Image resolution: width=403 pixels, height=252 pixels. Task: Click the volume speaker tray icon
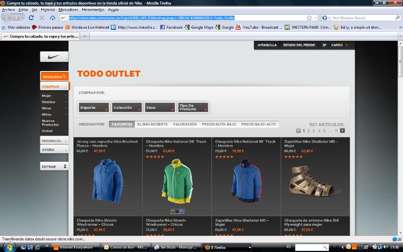click(385, 247)
